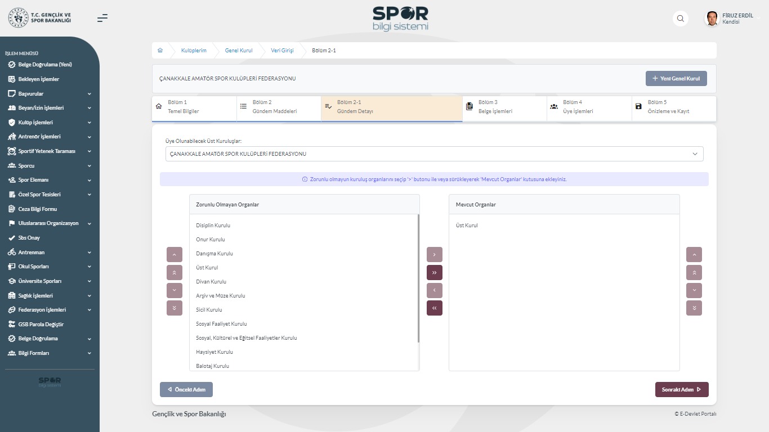This screenshot has height=432, width=769.
Task: Click move-up arrow beside Zorunlu Olmayan Organlar
Action: [x=175, y=255]
